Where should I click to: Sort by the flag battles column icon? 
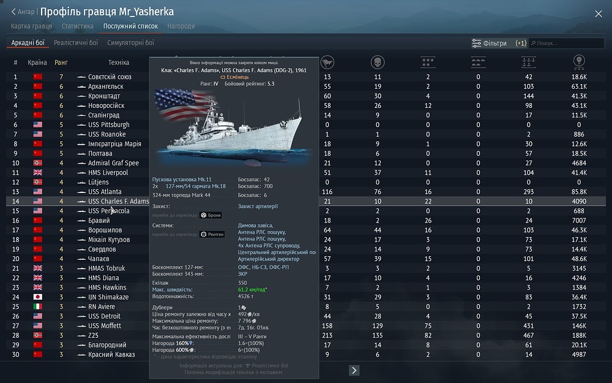click(x=327, y=62)
